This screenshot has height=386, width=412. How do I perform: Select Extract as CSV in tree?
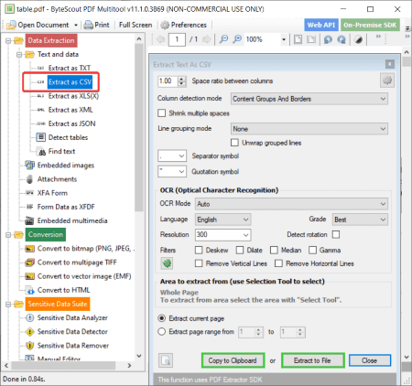point(70,82)
